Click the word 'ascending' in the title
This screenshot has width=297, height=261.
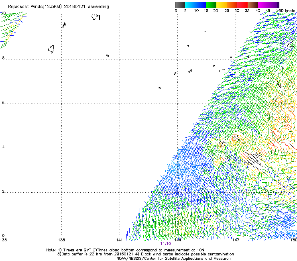click(98, 7)
